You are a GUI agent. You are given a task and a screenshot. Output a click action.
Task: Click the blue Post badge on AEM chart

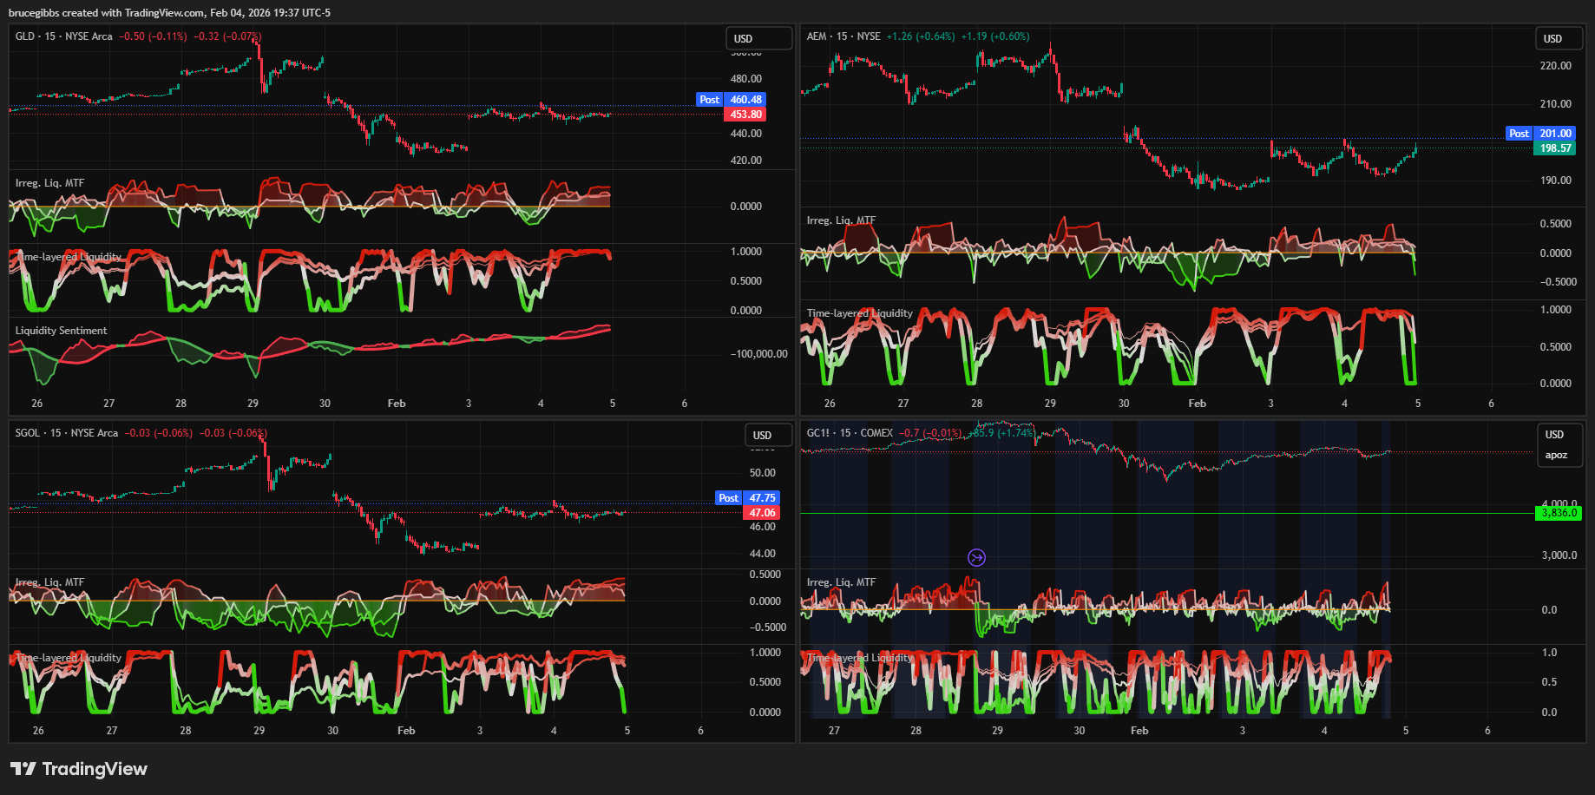pyautogui.click(x=1518, y=134)
